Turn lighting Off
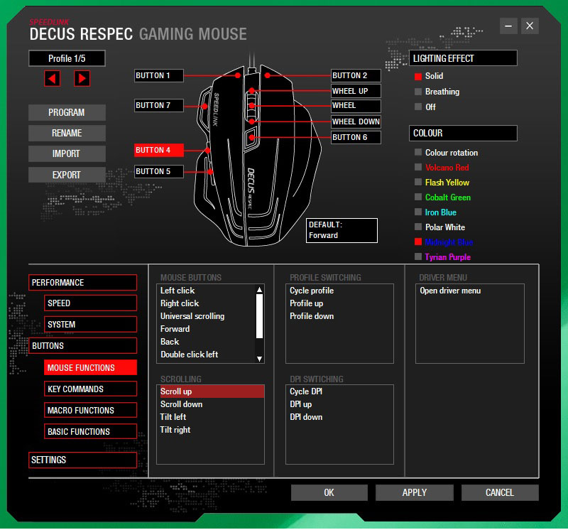Screen dimensions: 568x530 pyautogui.click(x=418, y=107)
